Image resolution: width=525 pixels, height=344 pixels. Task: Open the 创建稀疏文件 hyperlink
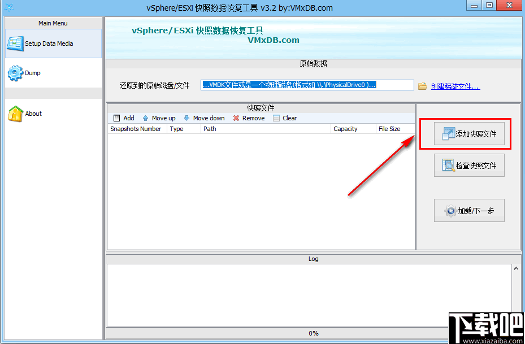(457, 85)
